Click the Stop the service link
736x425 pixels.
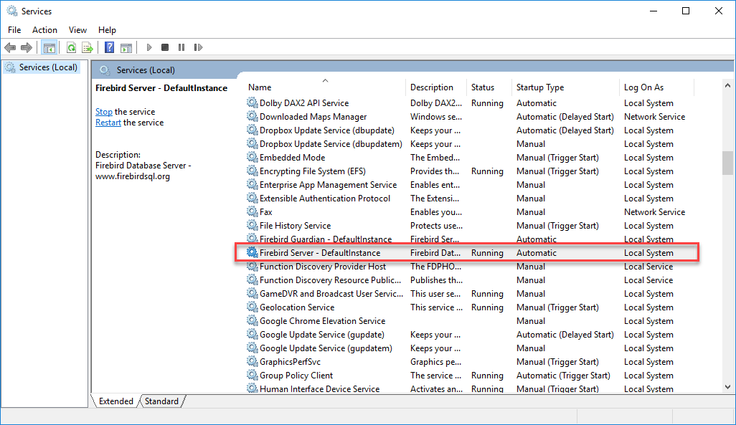pyautogui.click(x=104, y=112)
